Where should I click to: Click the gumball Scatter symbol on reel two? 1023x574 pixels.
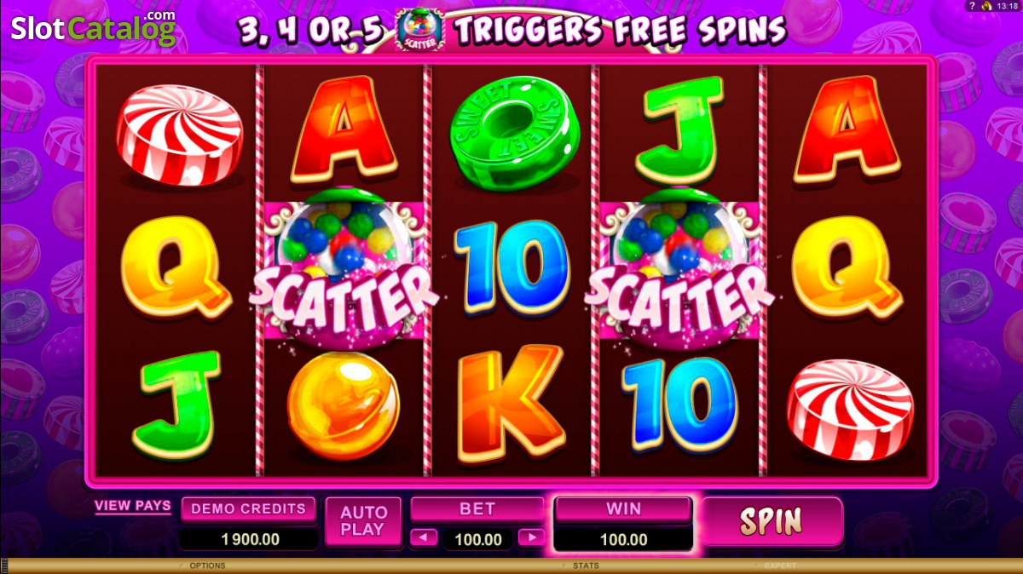tap(344, 269)
